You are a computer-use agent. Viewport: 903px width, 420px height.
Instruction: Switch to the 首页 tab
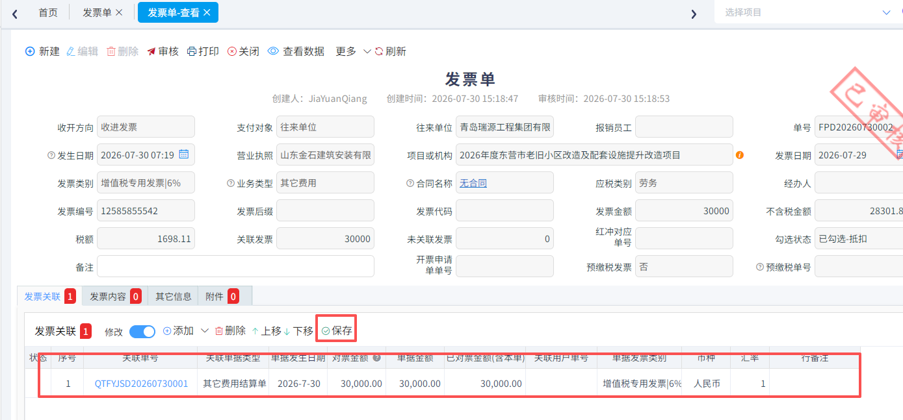[x=48, y=12]
